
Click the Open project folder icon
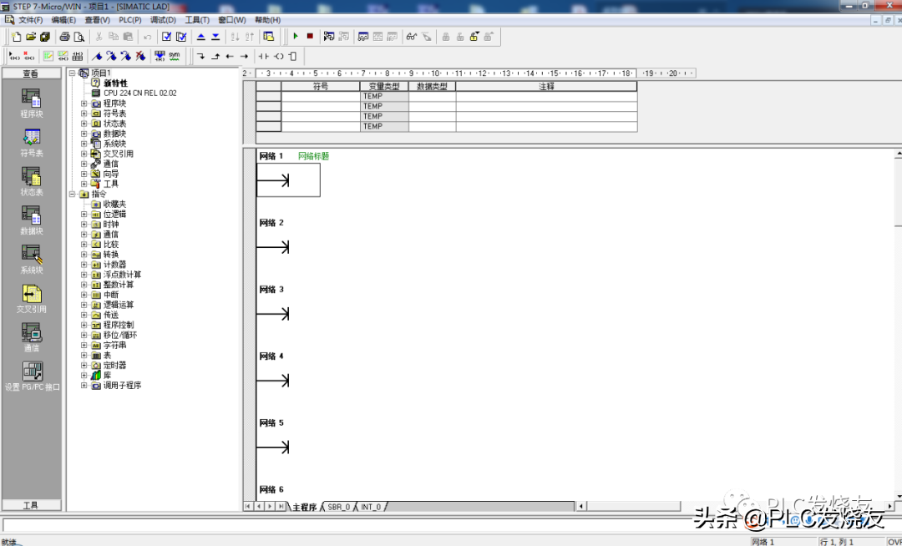(x=31, y=37)
